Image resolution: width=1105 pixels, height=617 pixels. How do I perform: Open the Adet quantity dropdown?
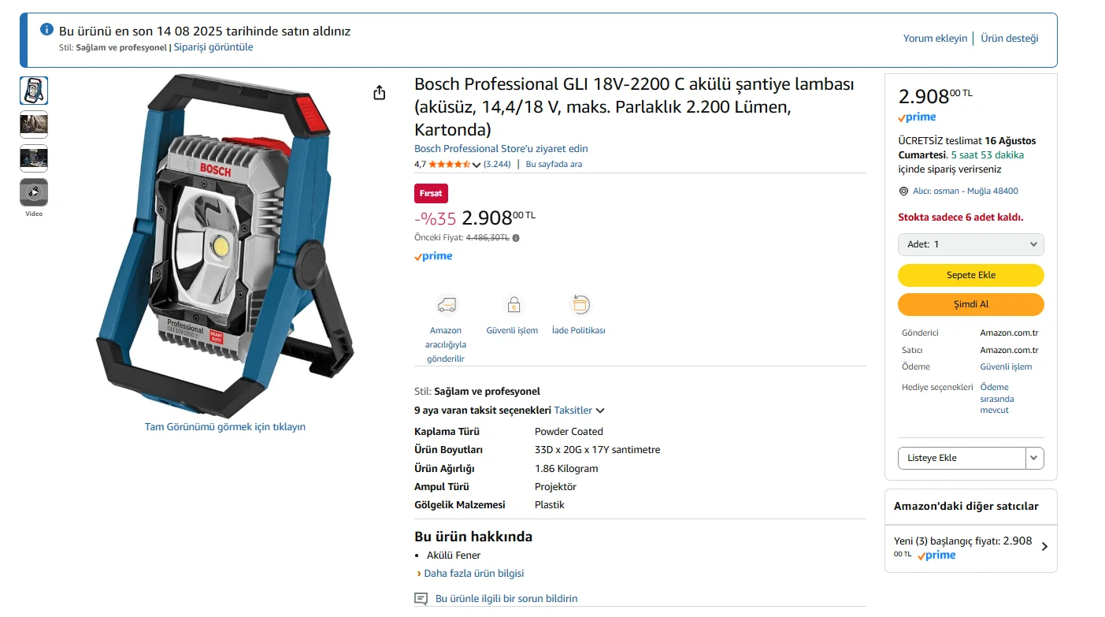click(x=971, y=244)
